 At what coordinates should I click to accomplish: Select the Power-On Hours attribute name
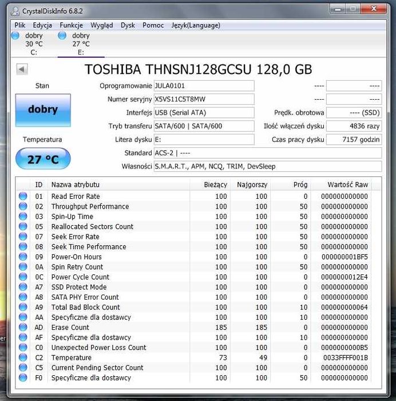pos(76,257)
